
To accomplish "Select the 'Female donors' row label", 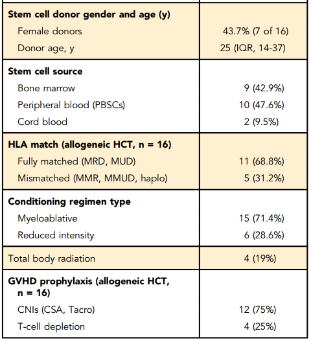I will 50,31.
